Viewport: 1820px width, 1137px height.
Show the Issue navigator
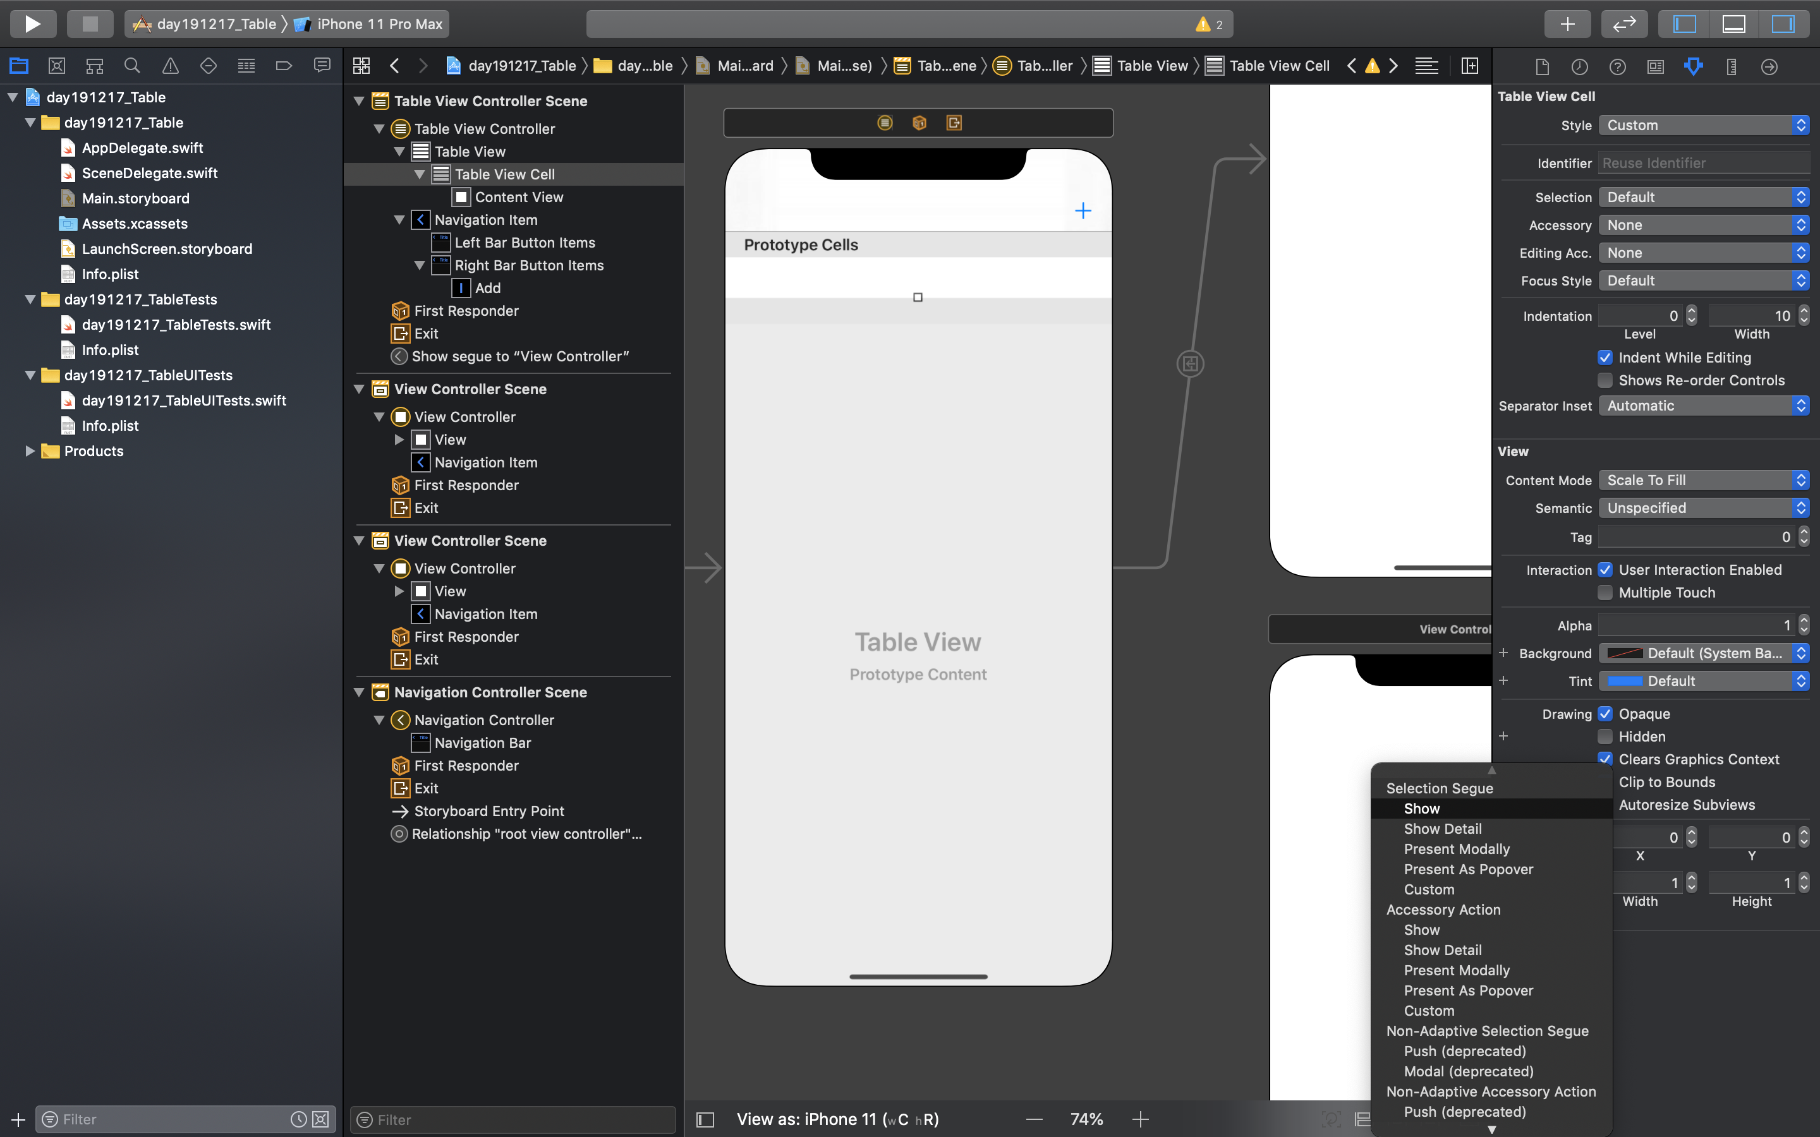171,66
